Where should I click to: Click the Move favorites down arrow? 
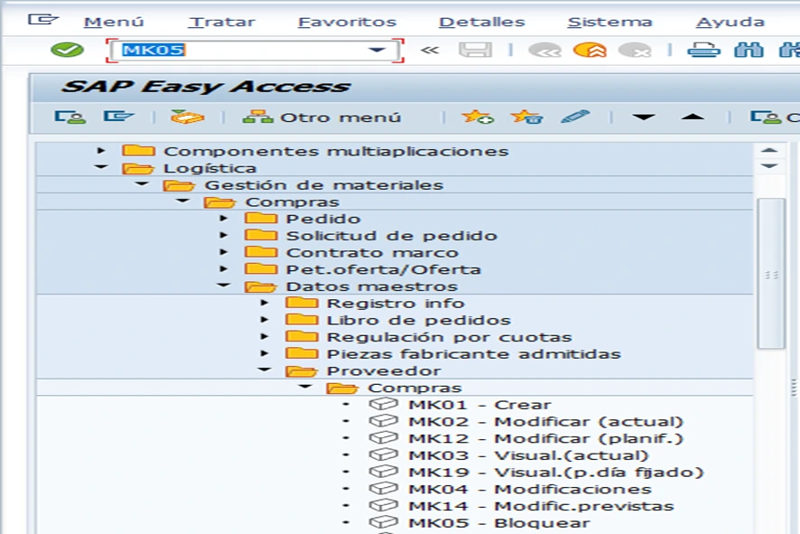(644, 117)
